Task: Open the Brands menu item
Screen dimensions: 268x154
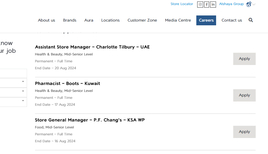Action: point(70,20)
